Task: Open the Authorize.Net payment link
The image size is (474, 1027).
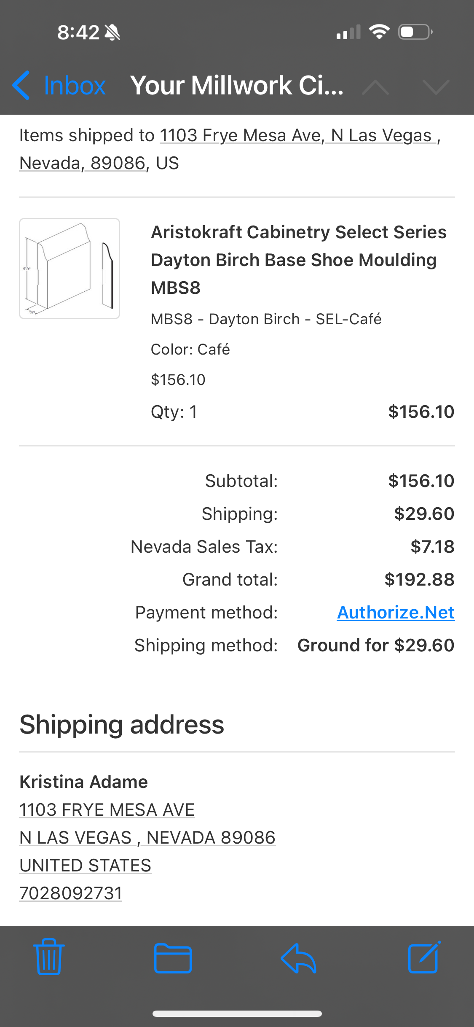Action: pyautogui.click(x=396, y=612)
